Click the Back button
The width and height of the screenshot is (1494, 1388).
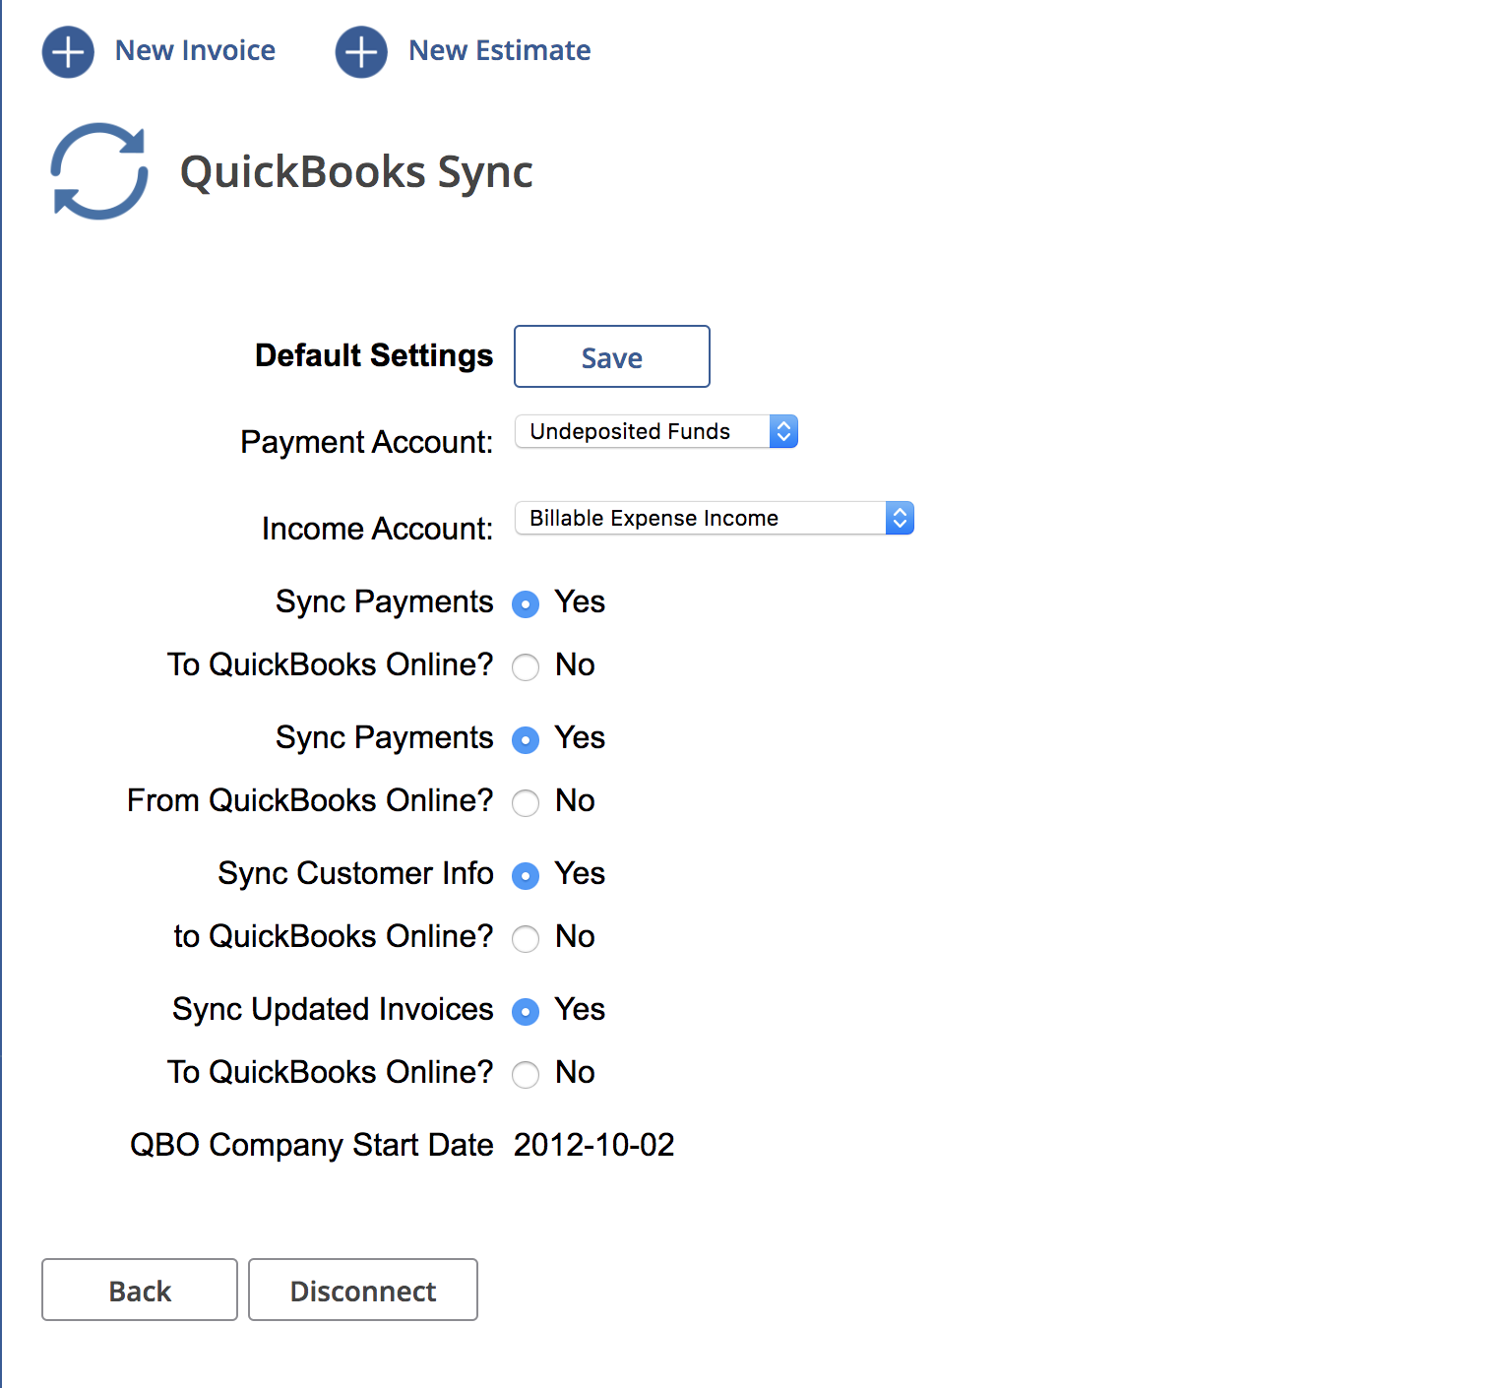coord(140,1291)
